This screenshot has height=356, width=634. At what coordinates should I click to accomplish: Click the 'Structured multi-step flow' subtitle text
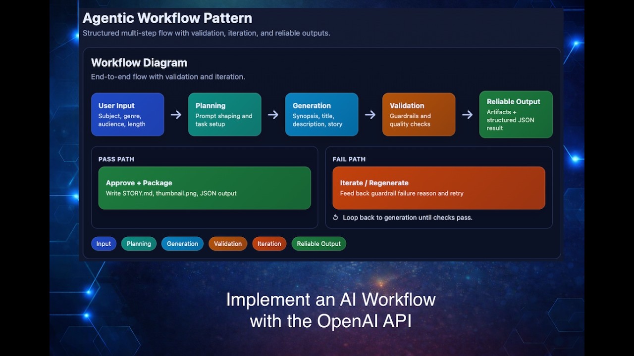coord(207,33)
